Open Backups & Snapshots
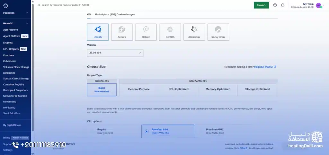329x155 pixels. pos(15,90)
